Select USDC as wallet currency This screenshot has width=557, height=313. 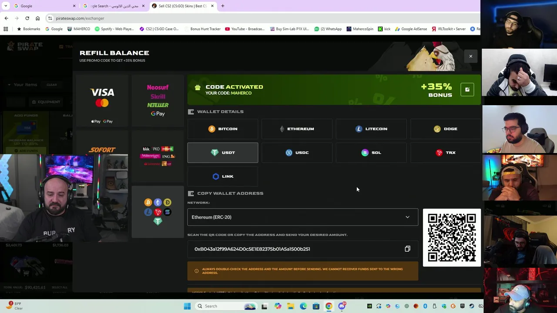point(297,153)
